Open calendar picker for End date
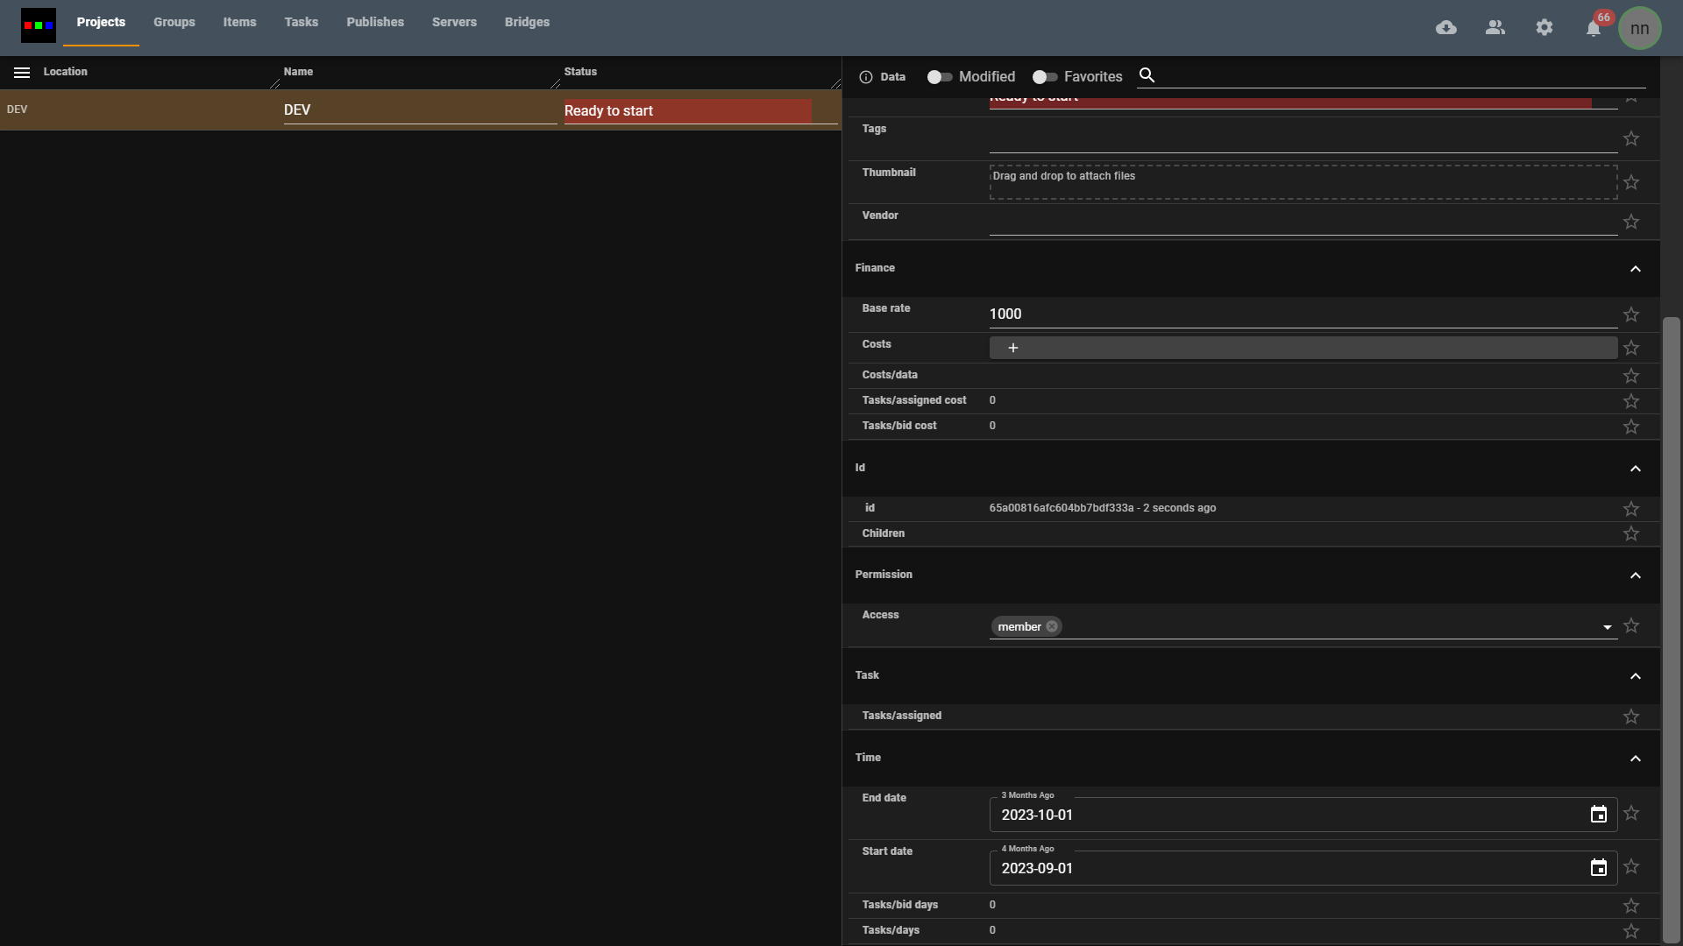 tap(1599, 815)
